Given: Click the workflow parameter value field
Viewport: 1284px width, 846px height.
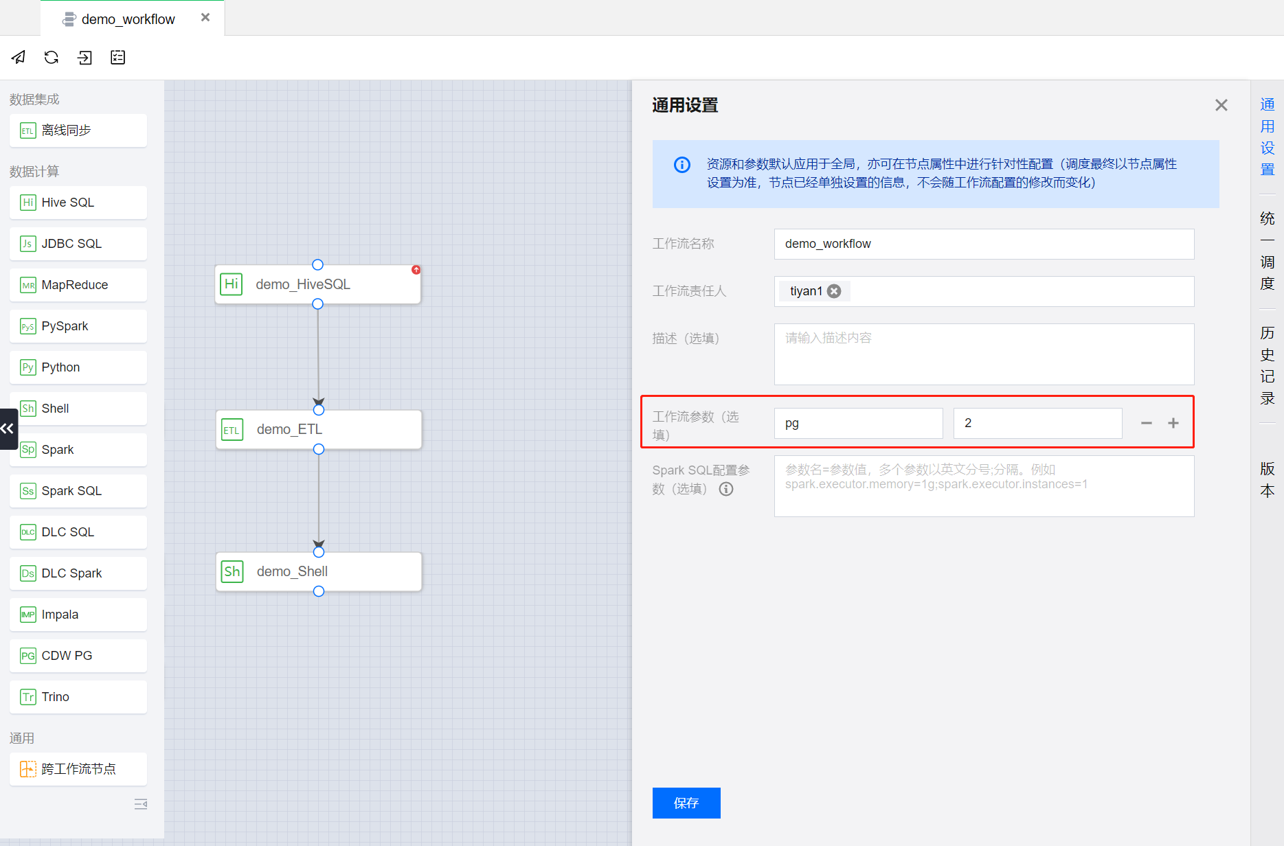Looking at the screenshot, I should (x=1037, y=424).
